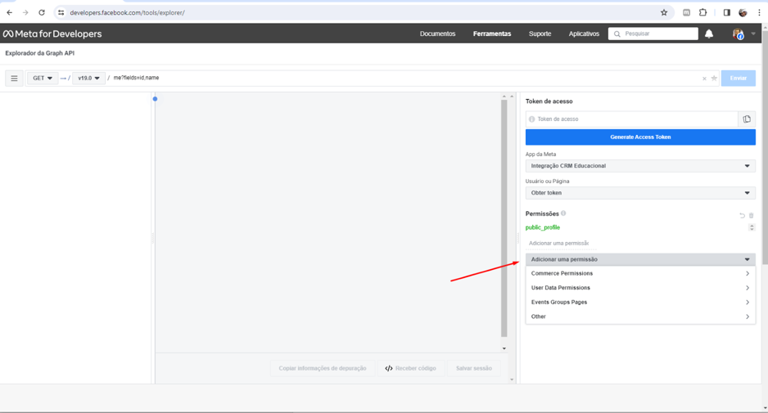Save query as favorite with star icon

pyautogui.click(x=714, y=79)
